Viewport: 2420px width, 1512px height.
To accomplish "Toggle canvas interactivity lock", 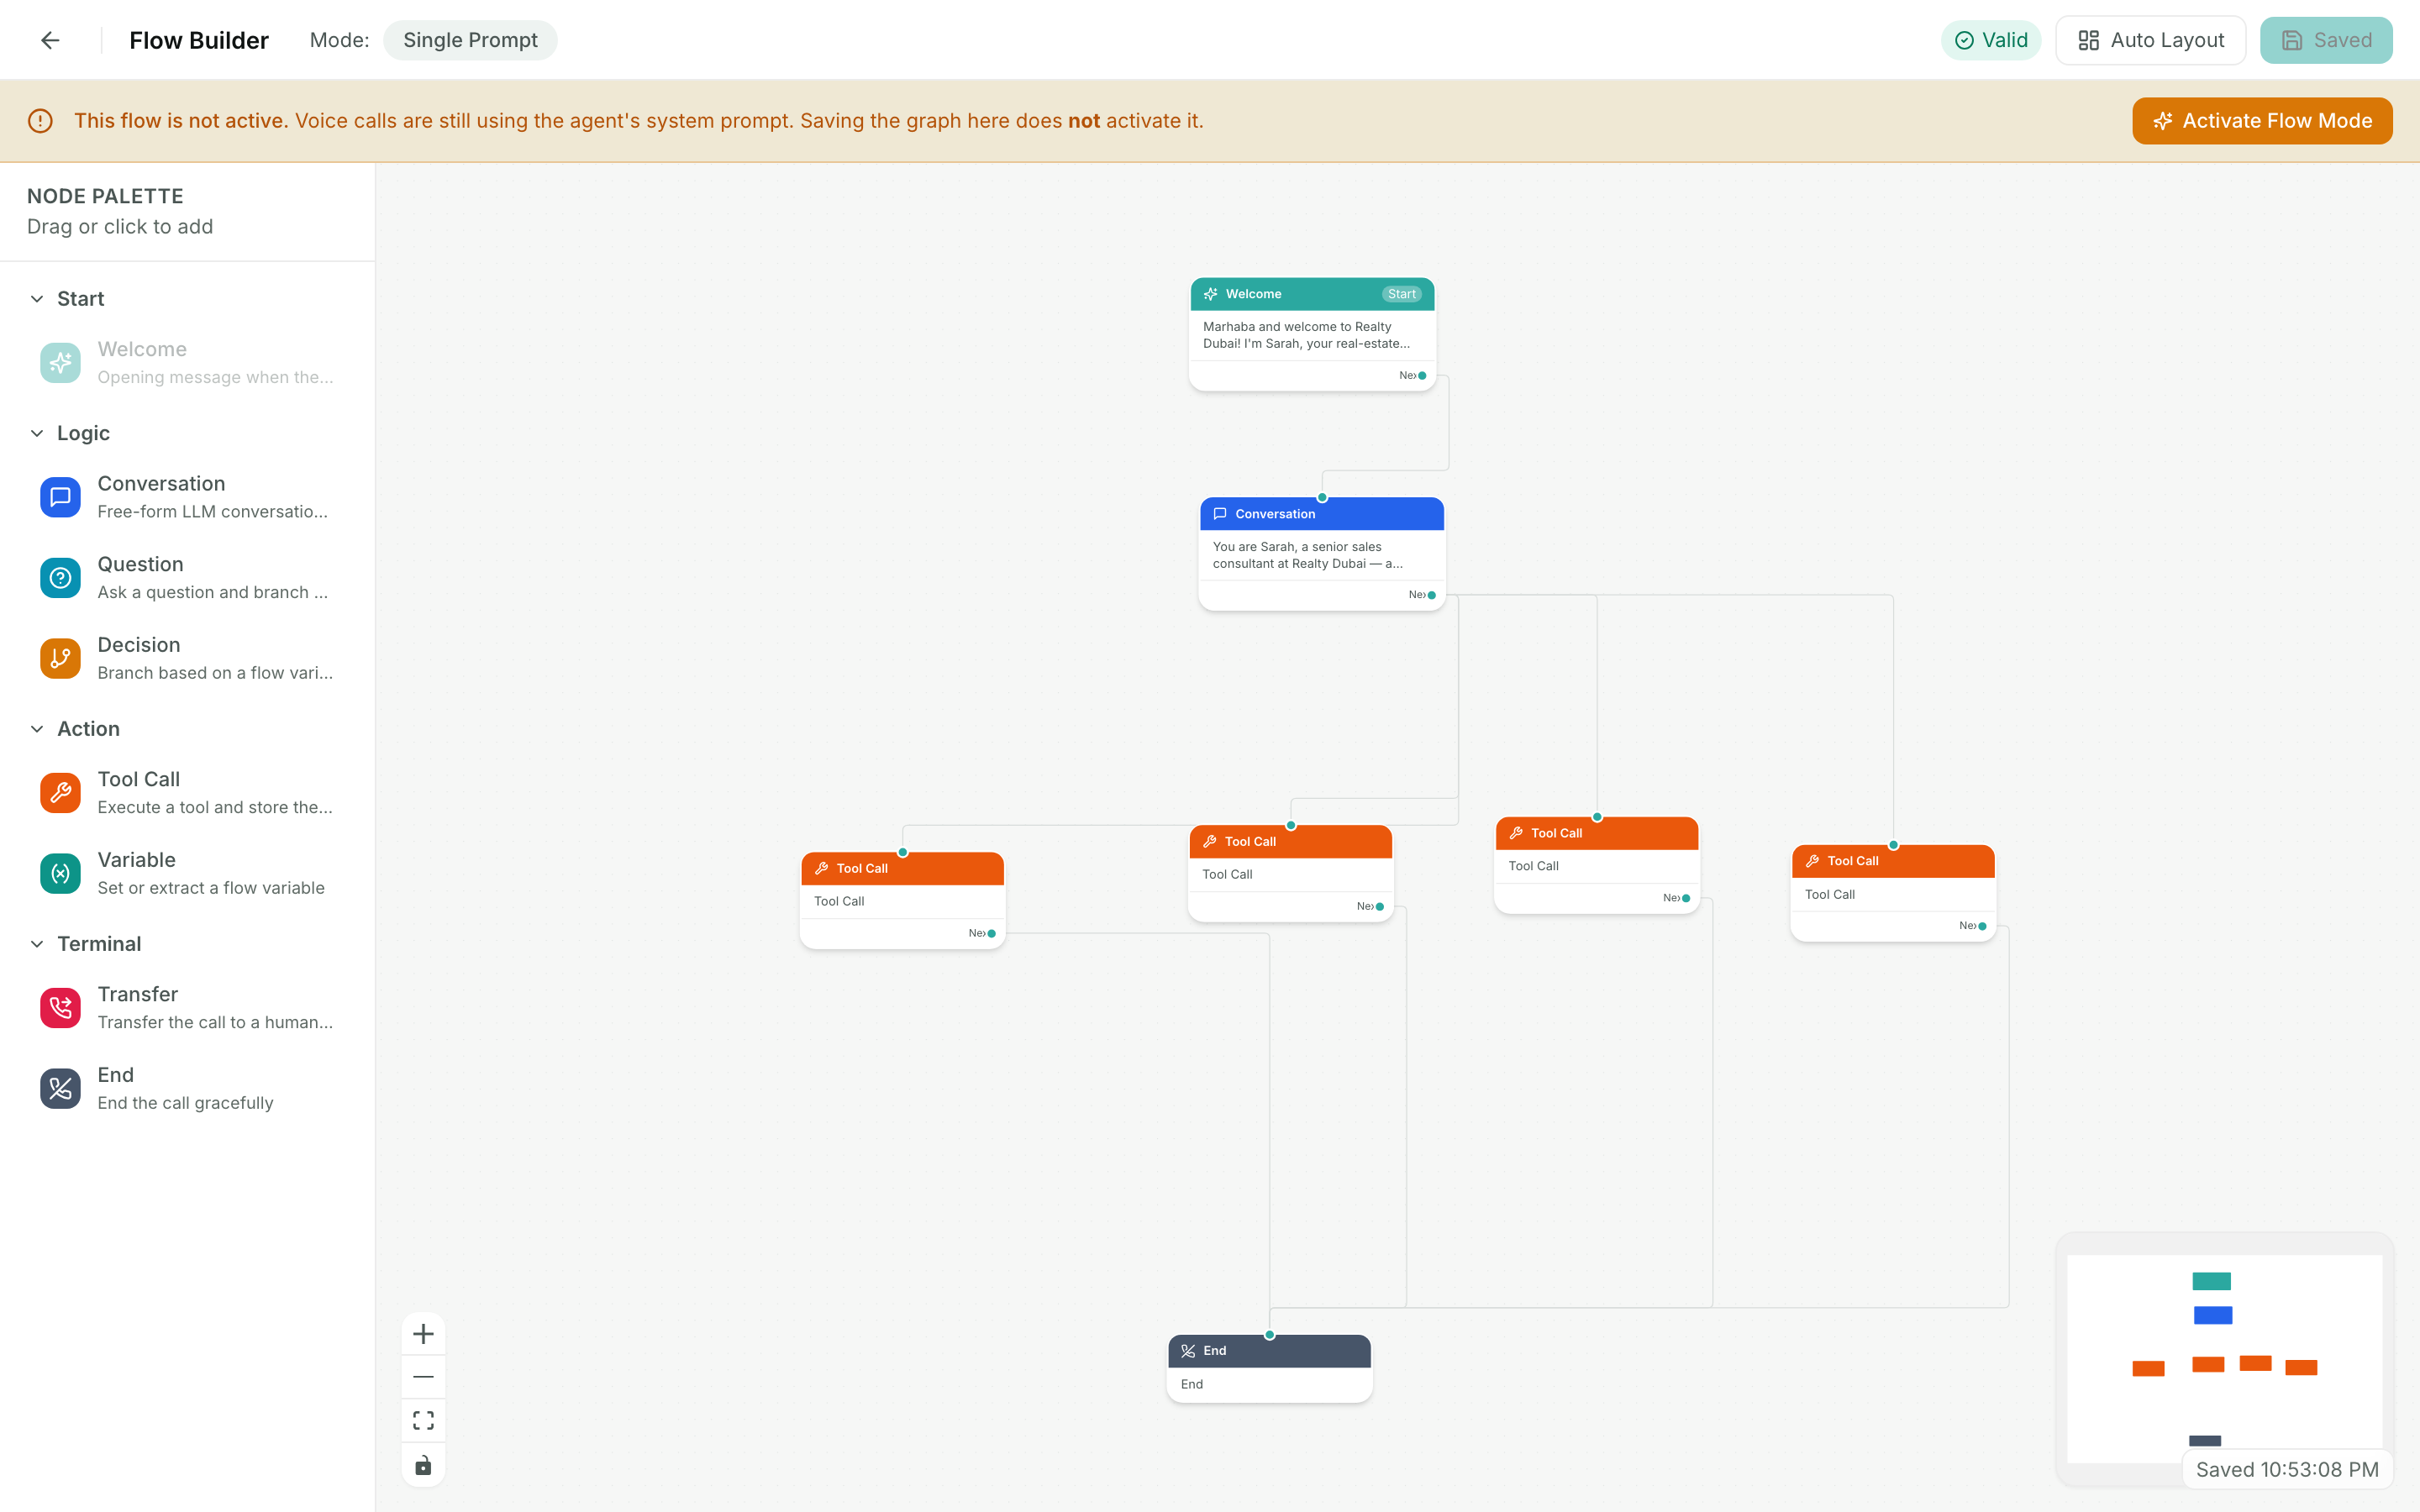I will pos(423,1464).
